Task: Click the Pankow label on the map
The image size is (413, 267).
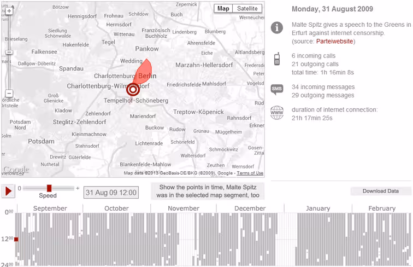Action: (x=147, y=49)
